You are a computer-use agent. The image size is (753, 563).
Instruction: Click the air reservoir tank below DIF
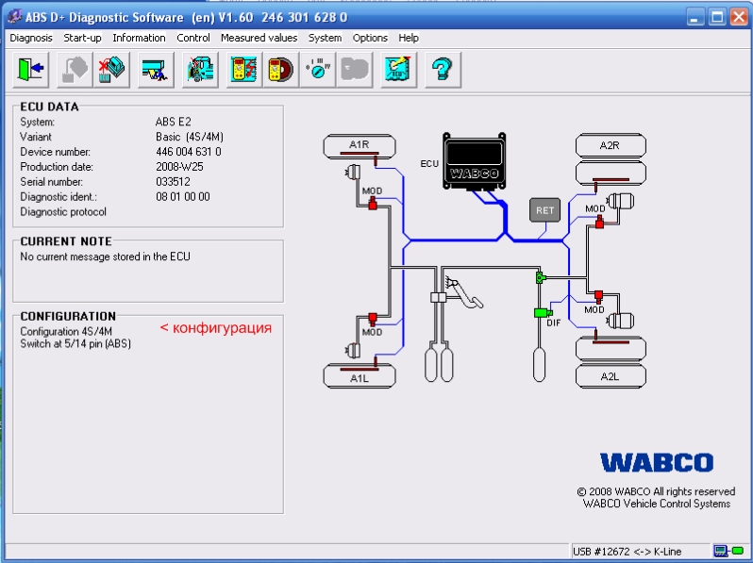click(x=540, y=365)
